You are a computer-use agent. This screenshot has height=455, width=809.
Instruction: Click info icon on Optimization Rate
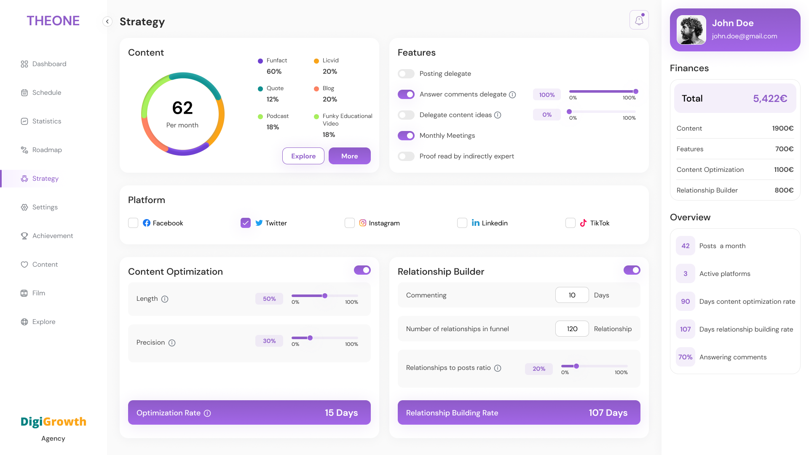point(207,413)
